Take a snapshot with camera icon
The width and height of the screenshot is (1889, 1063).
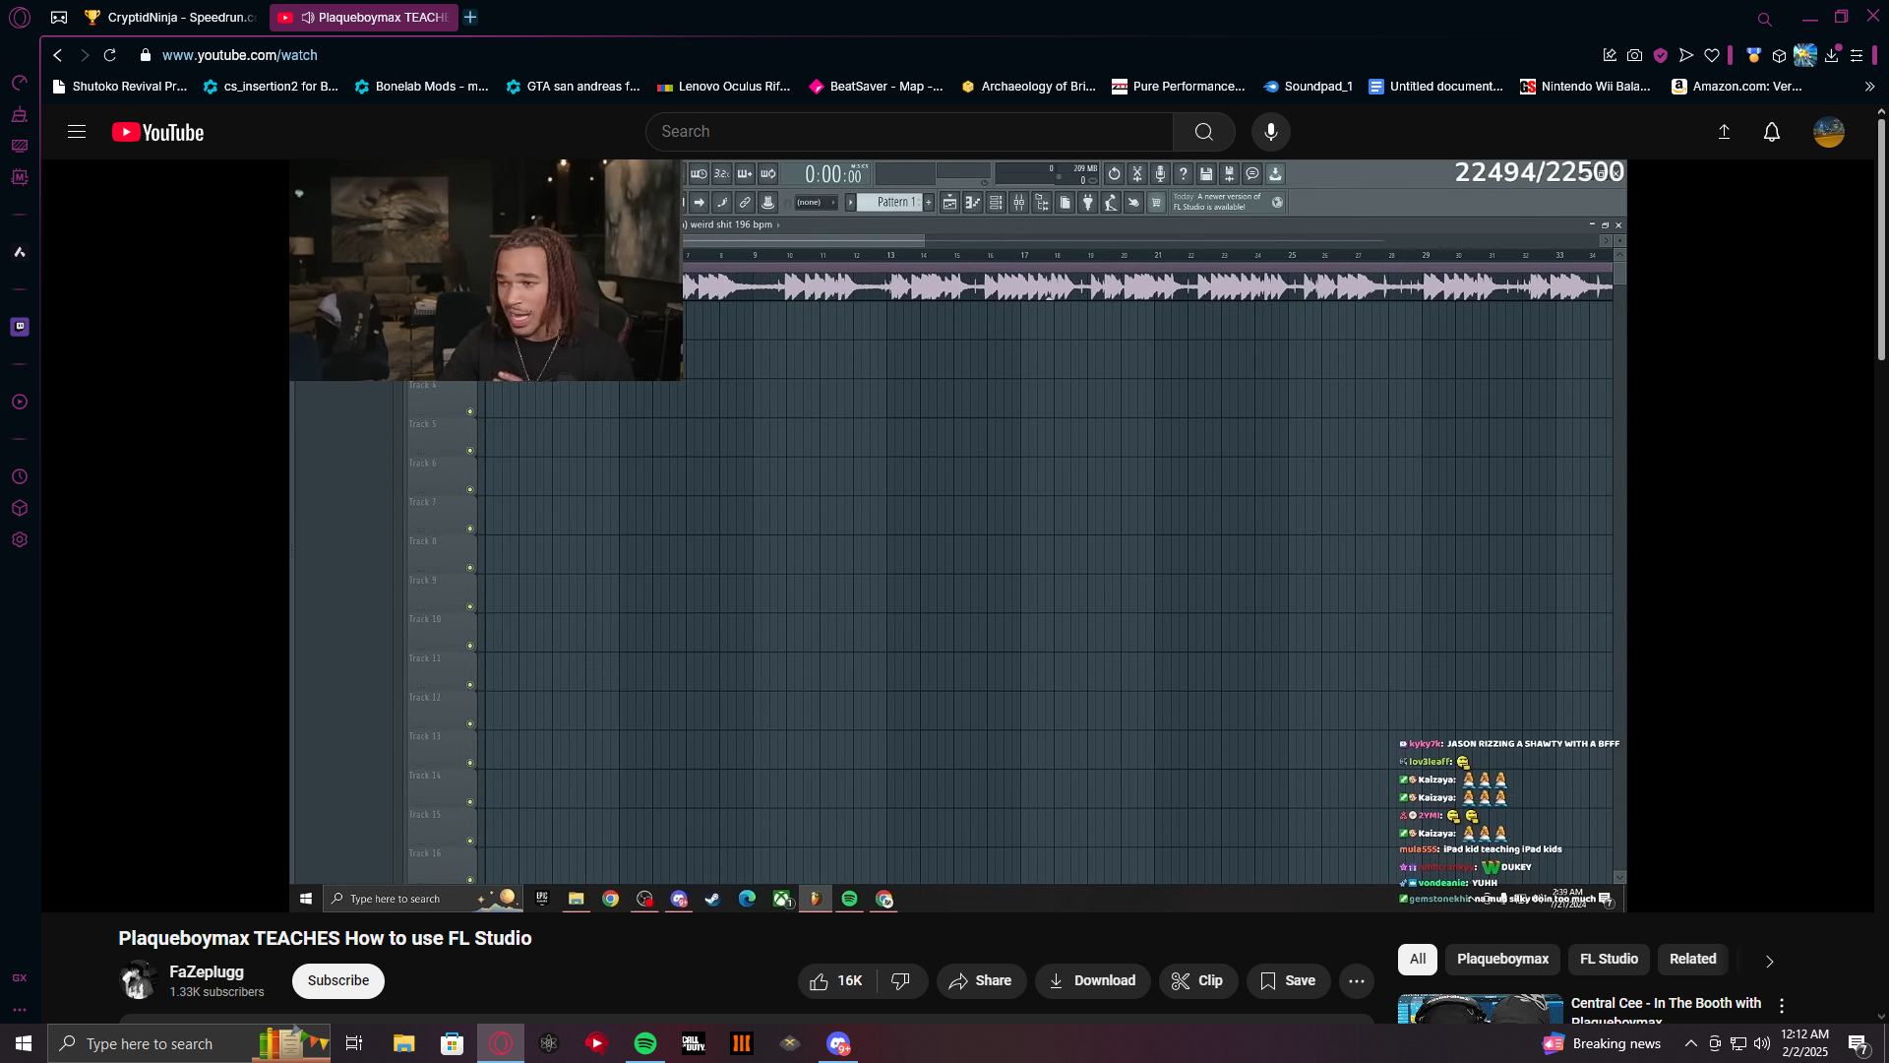coord(1634,56)
